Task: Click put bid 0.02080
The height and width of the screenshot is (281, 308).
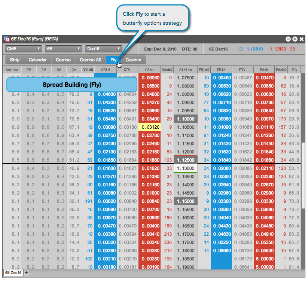Action: click(x=222, y=168)
